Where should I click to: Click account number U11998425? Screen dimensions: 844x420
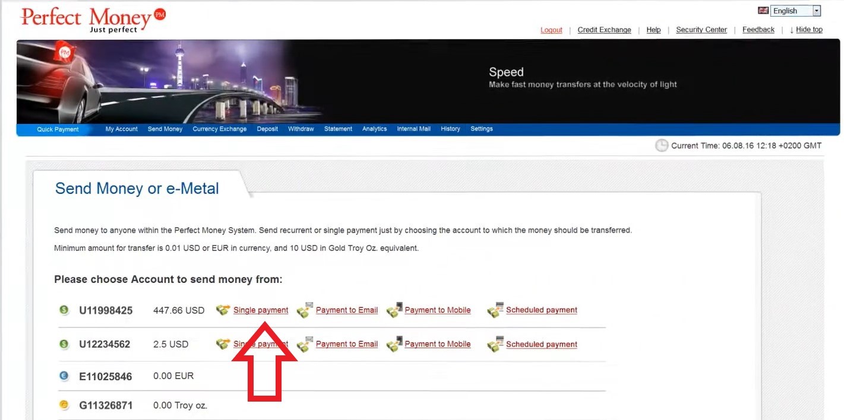coord(106,310)
